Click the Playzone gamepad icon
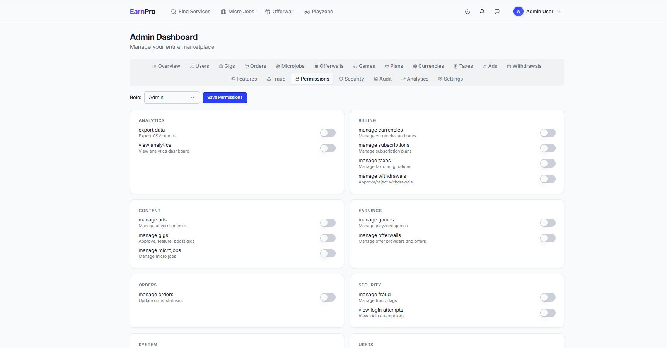 pyautogui.click(x=307, y=12)
